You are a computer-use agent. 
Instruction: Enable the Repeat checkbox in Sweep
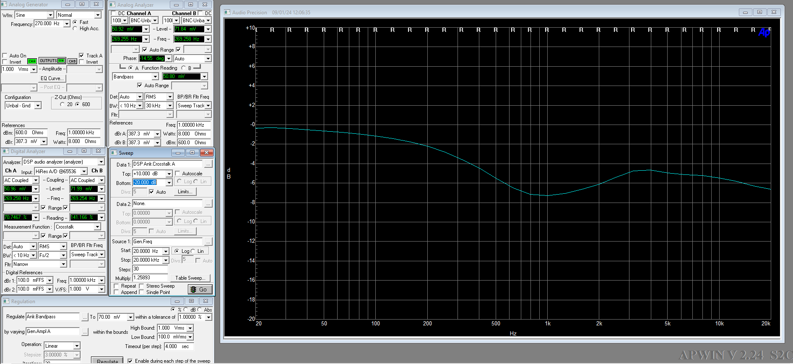point(116,286)
